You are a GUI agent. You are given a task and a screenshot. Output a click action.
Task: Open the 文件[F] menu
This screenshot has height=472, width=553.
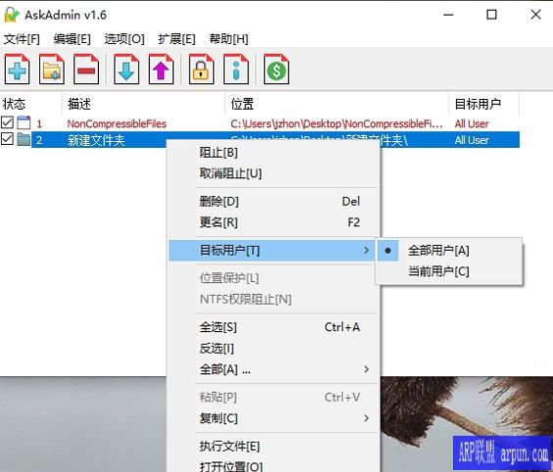22,39
